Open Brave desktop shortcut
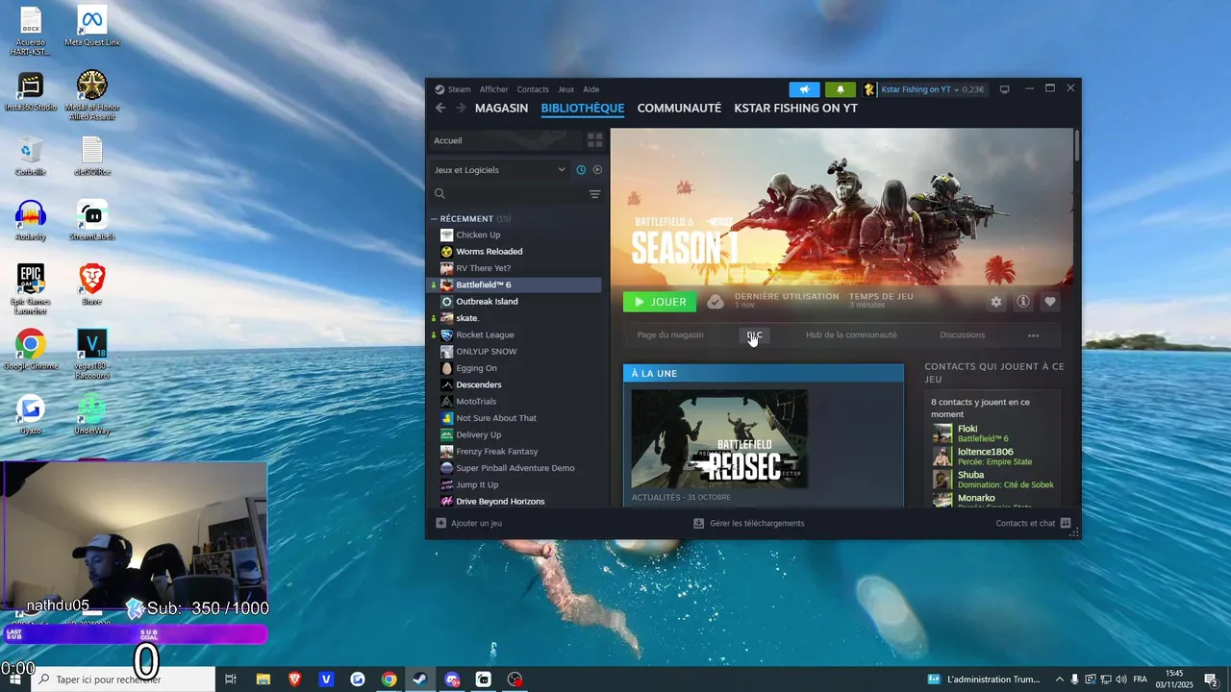Viewport: 1231px width, 692px height. [x=92, y=284]
